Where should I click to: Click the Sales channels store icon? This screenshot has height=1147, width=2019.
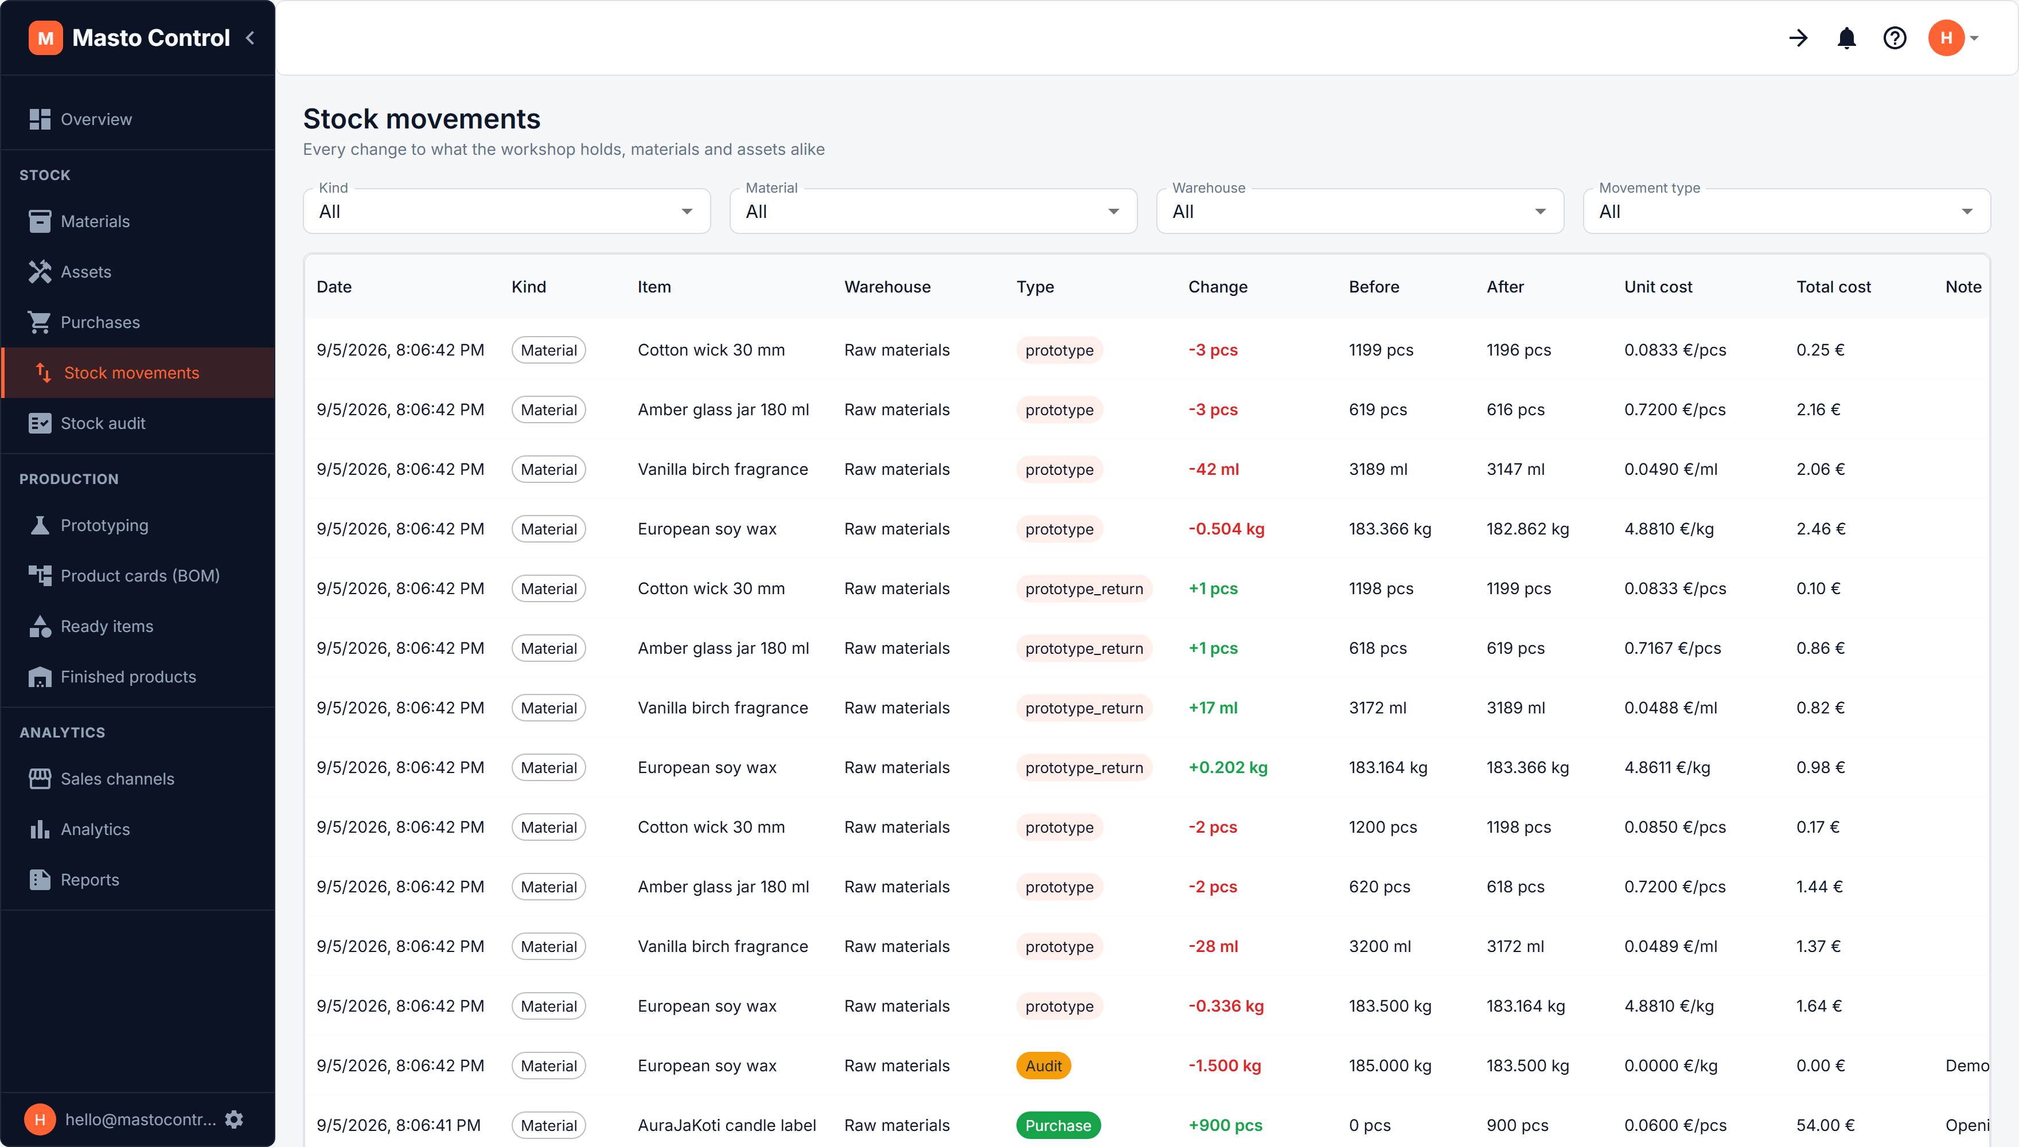(40, 778)
